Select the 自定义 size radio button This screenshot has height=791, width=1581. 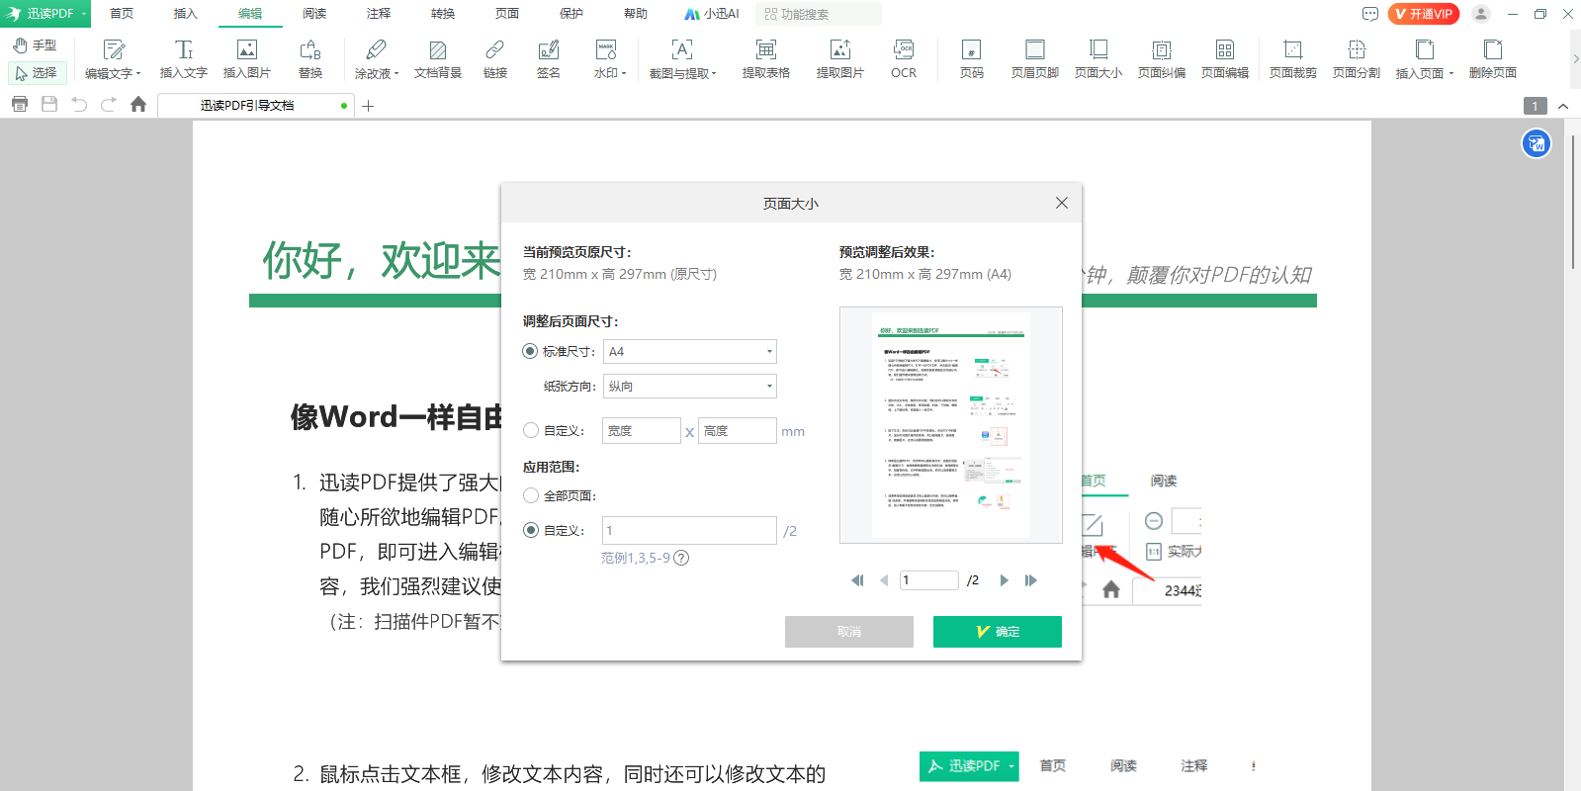(531, 430)
